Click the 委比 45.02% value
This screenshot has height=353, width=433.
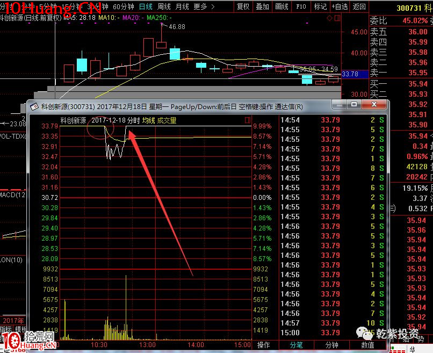[415, 21]
